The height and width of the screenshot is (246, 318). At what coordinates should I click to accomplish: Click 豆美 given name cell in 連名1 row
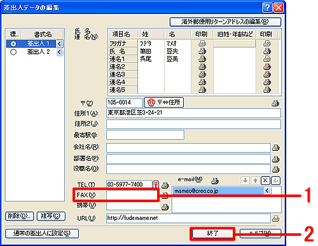pyautogui.click(x=177, y=59)
